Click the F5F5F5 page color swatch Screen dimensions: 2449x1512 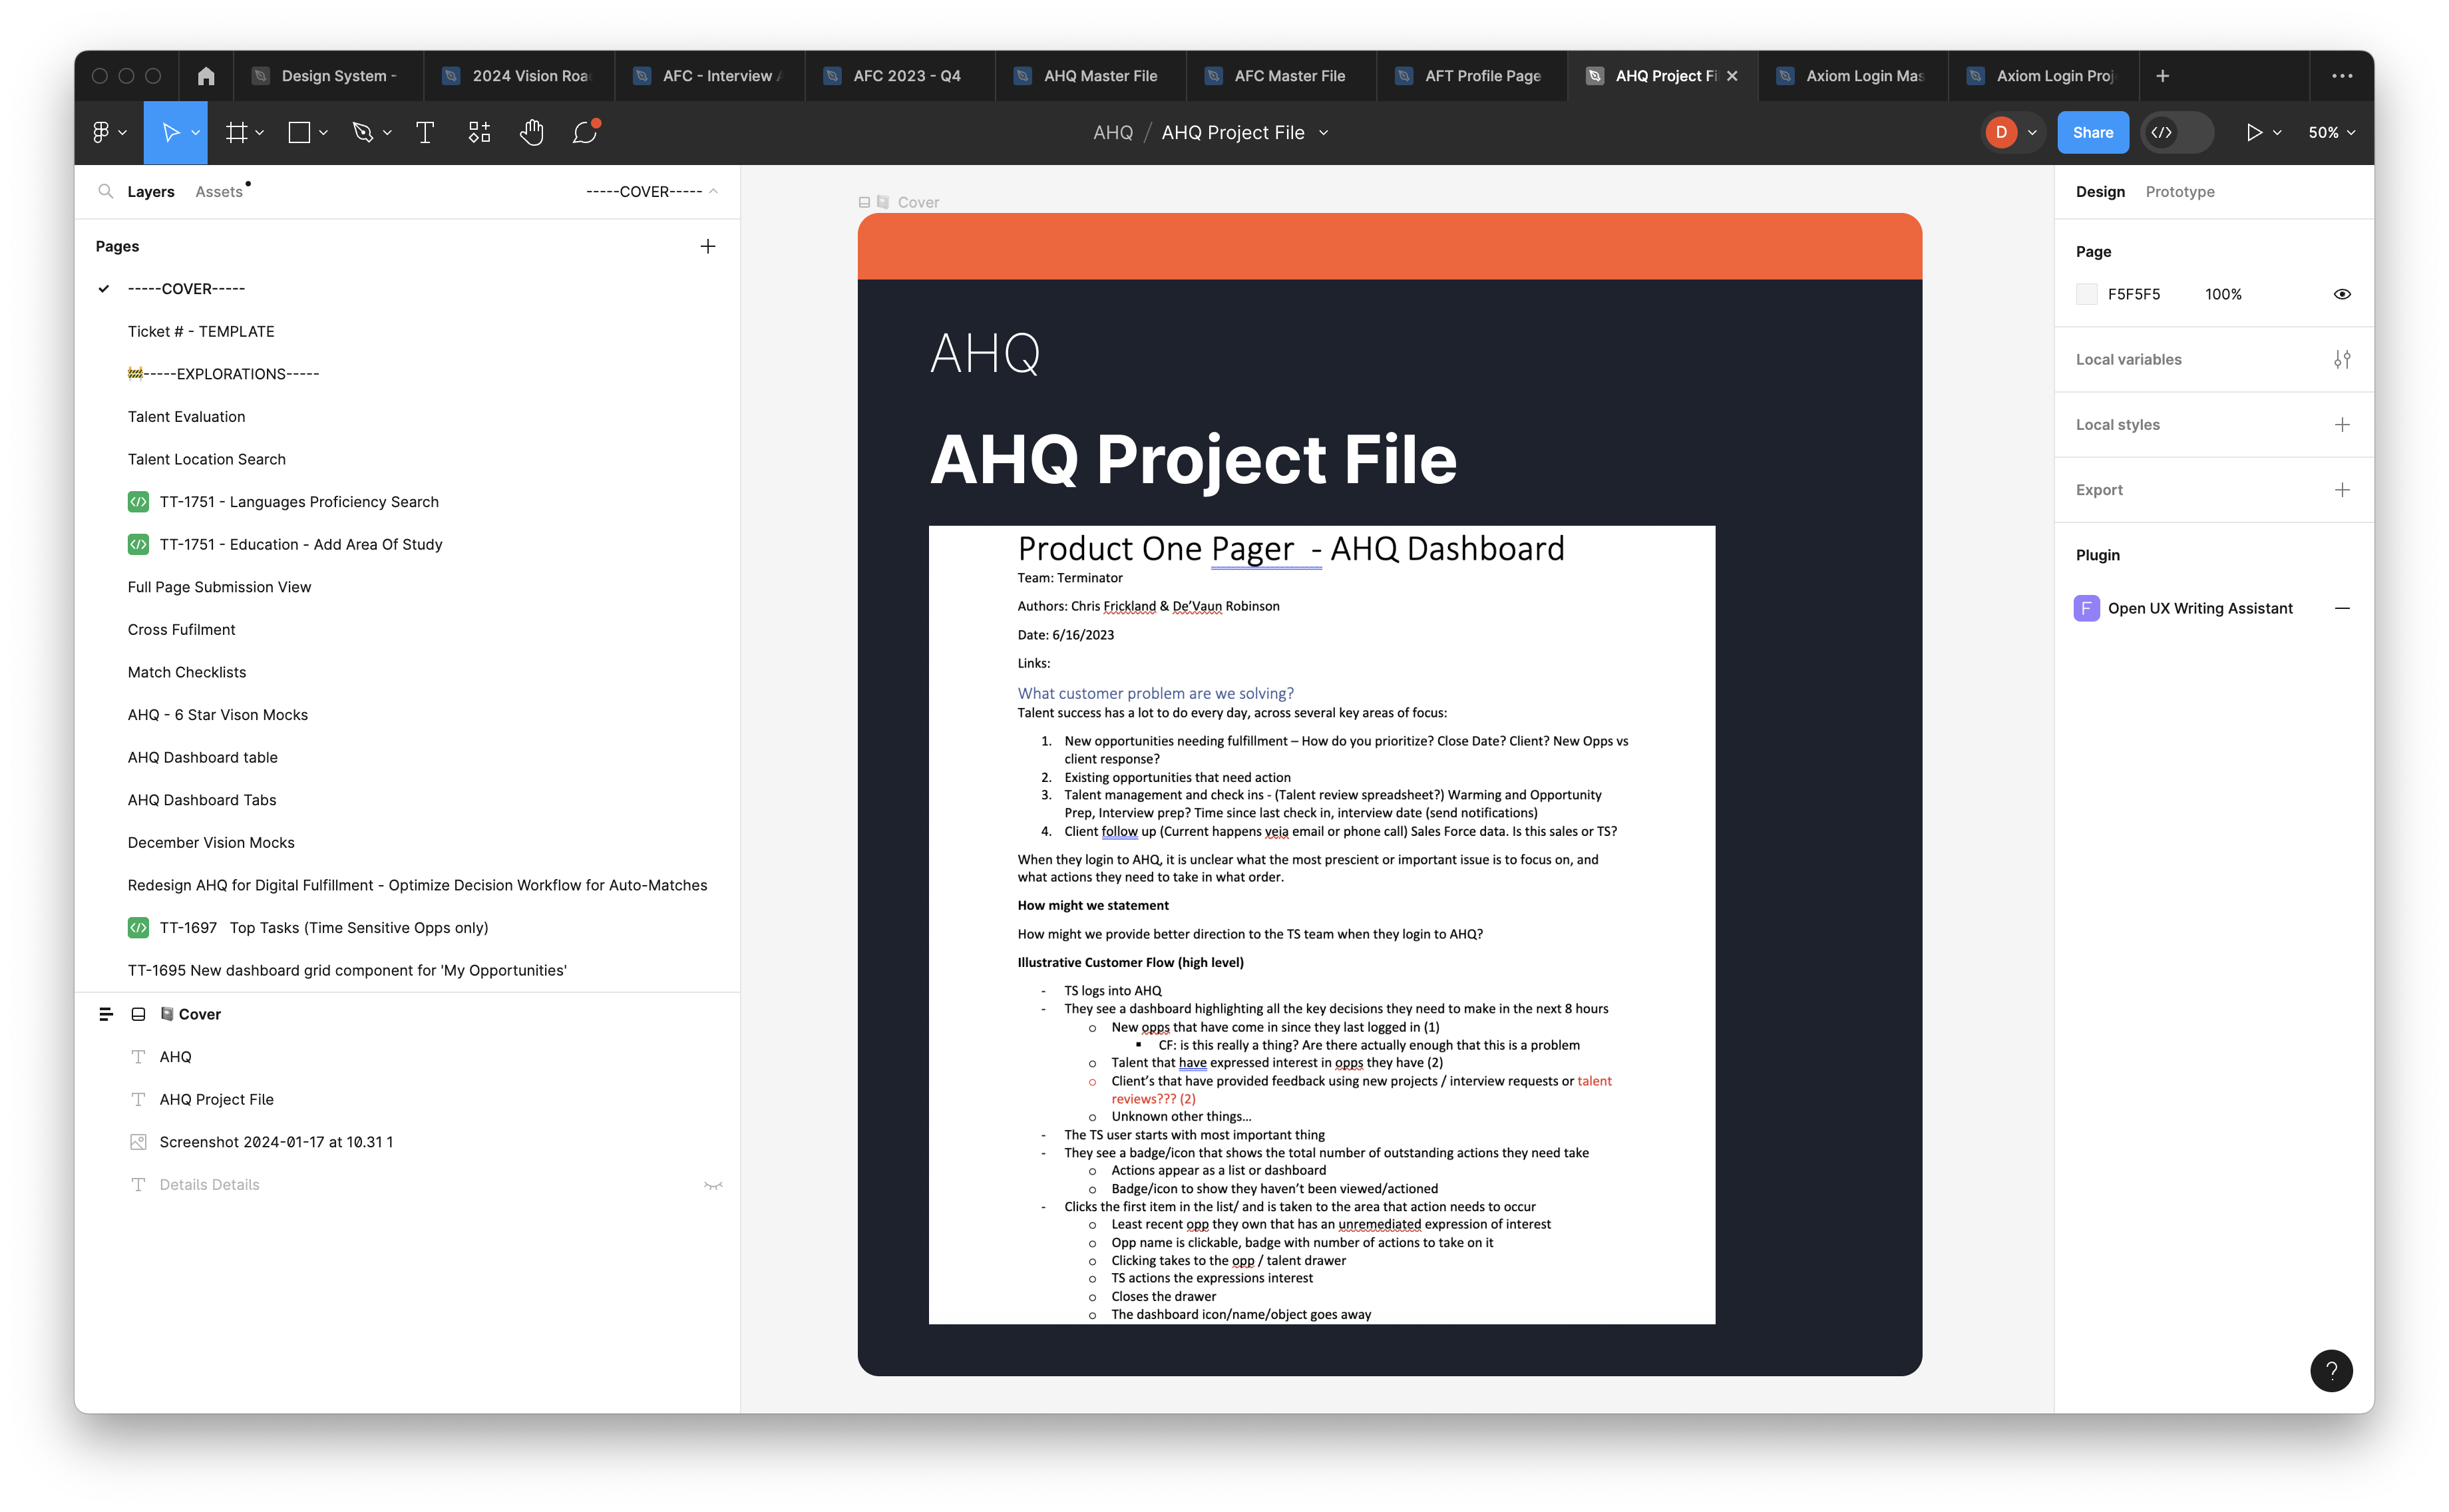[2087, 294]
